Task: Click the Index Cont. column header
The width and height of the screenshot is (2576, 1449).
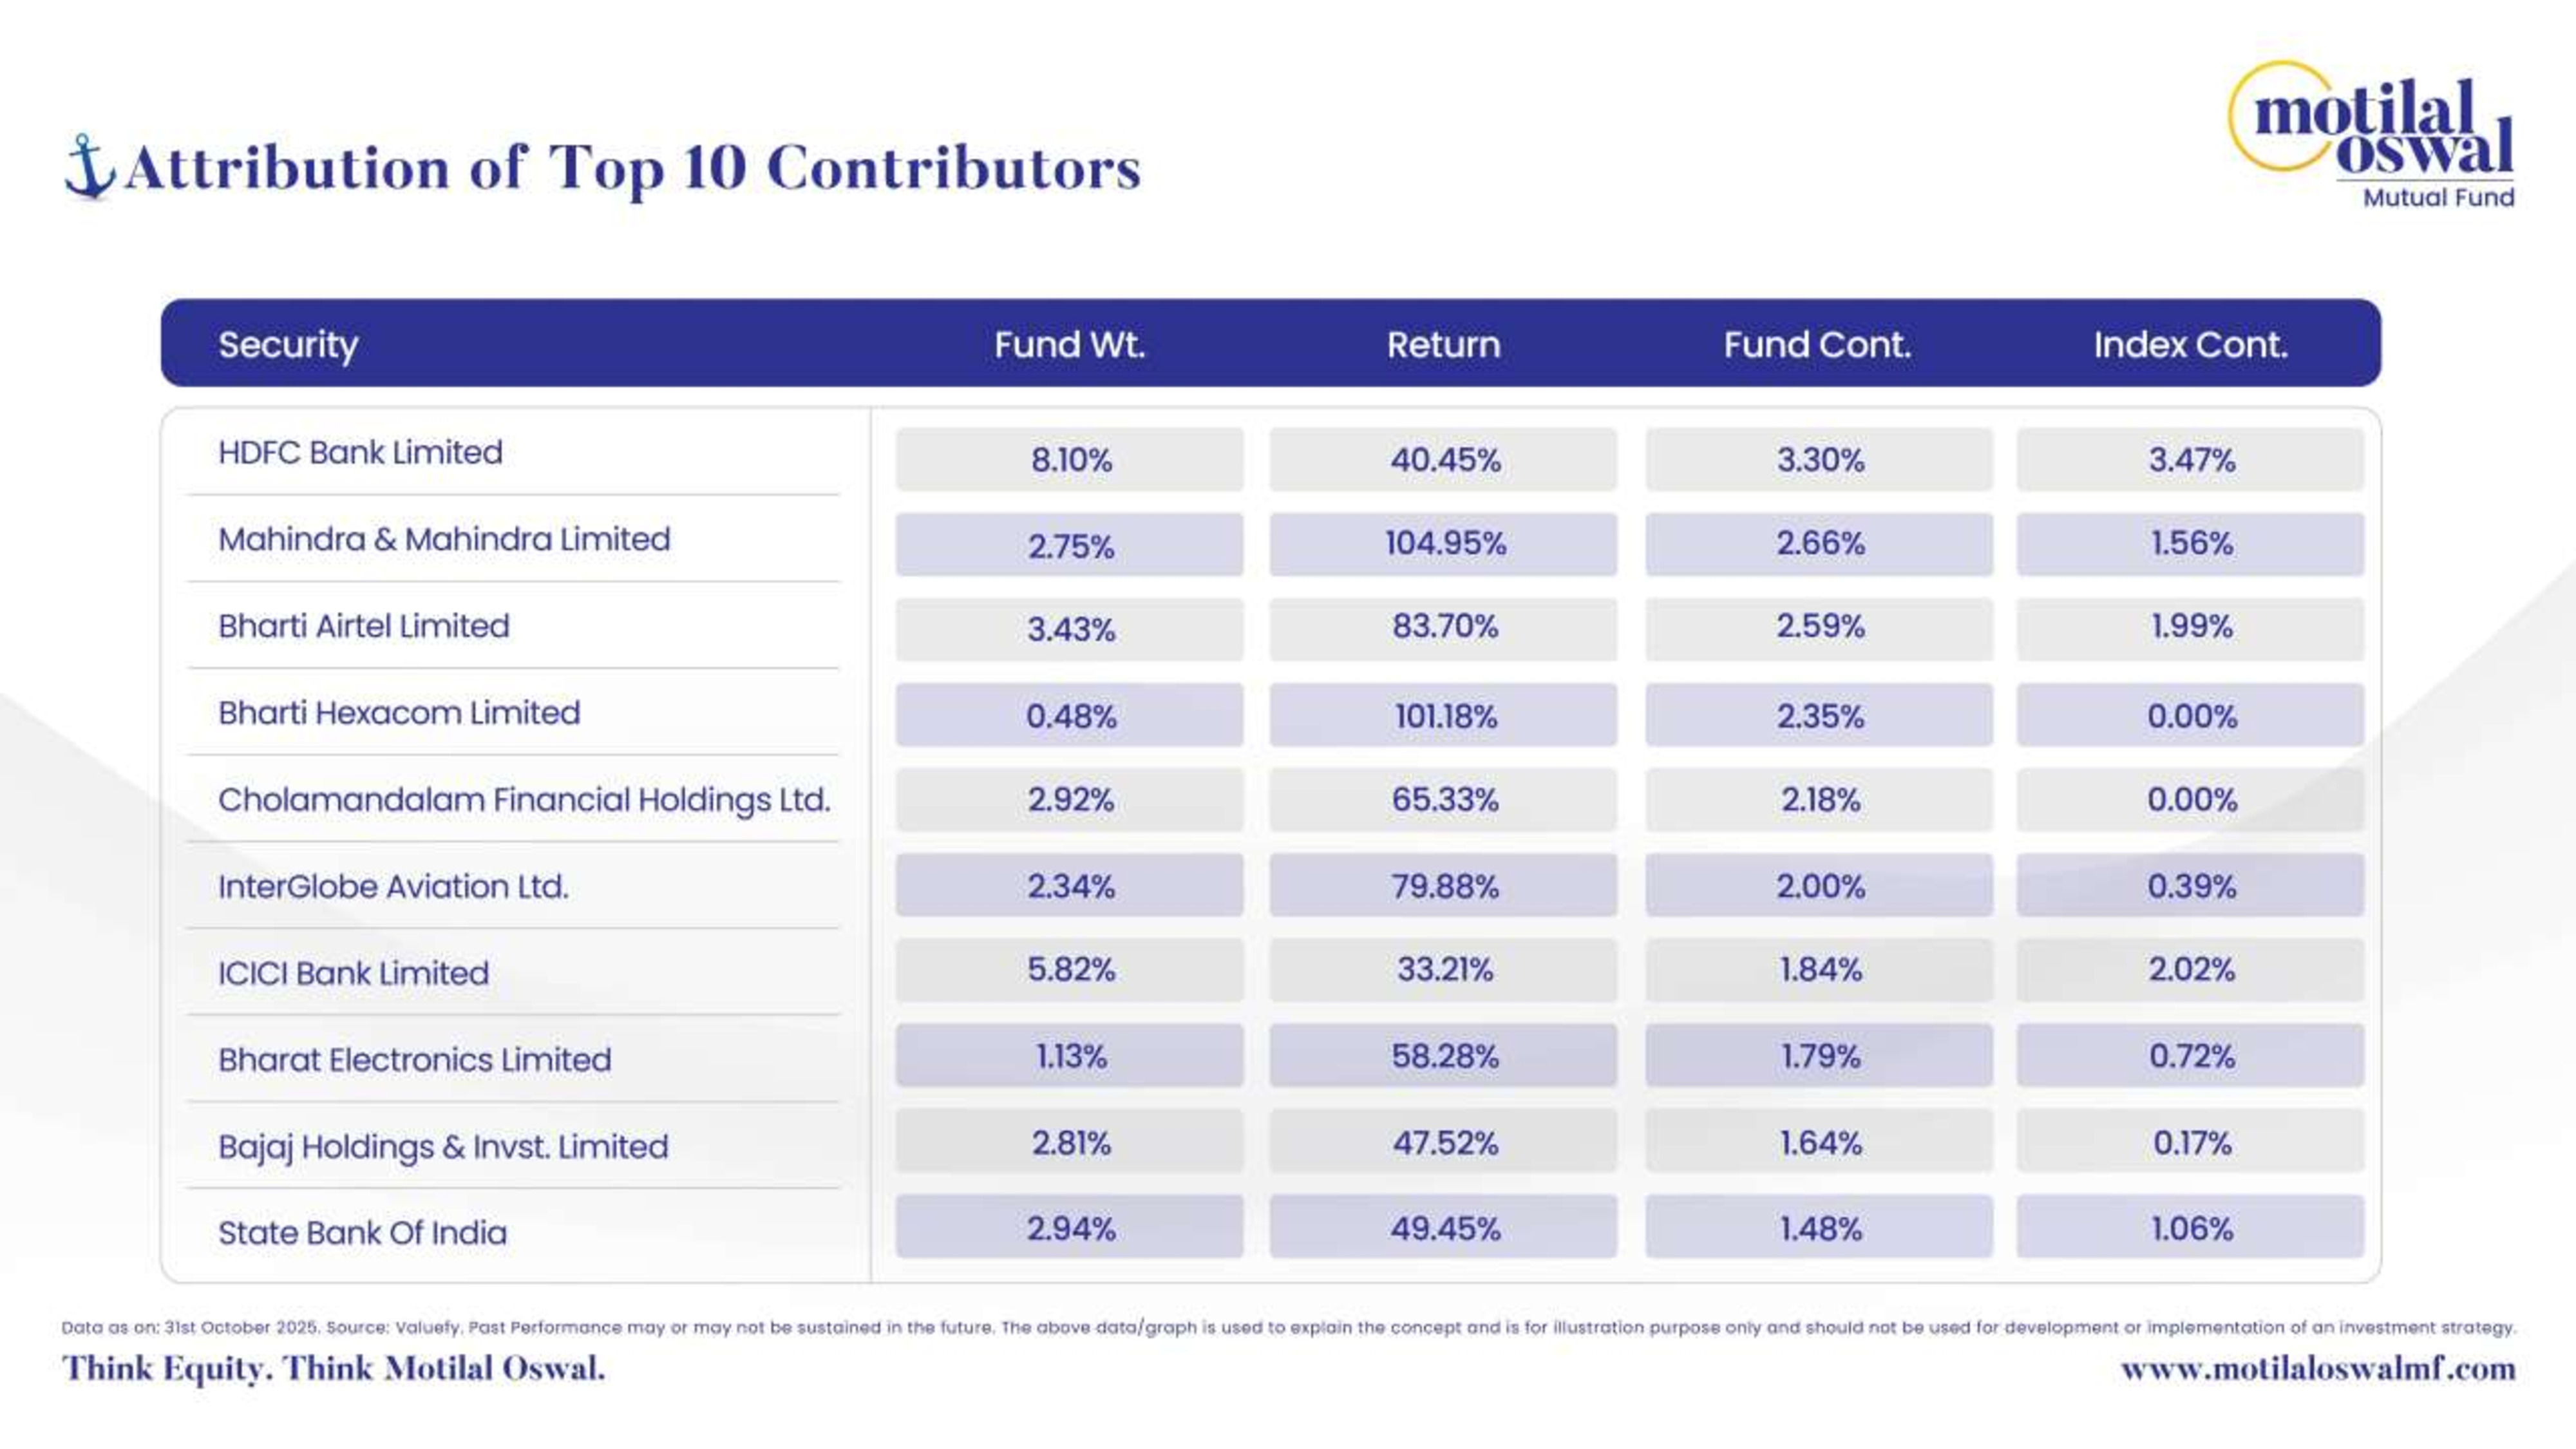Action: click(x=2190, y=345)
